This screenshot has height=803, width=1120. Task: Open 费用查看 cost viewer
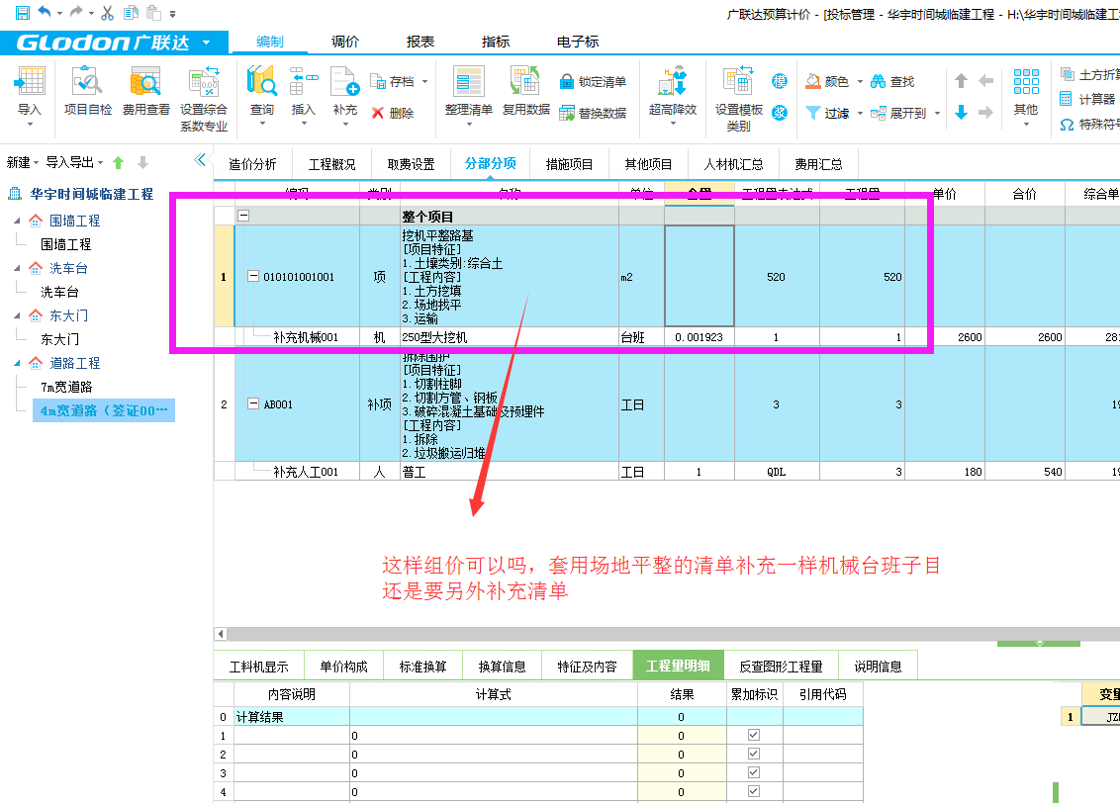[x=145, y=91]
